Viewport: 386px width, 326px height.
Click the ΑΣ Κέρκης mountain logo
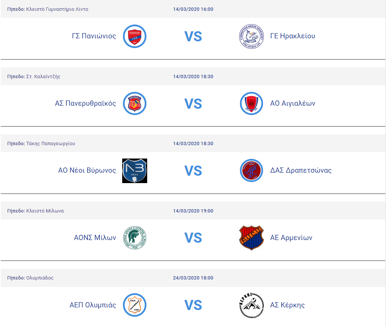click(251, 305)
